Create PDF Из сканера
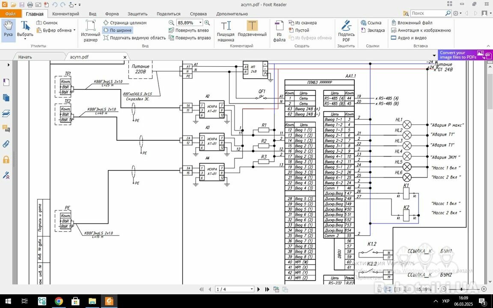Screen dimensions: 493x308 coord(303,23)
